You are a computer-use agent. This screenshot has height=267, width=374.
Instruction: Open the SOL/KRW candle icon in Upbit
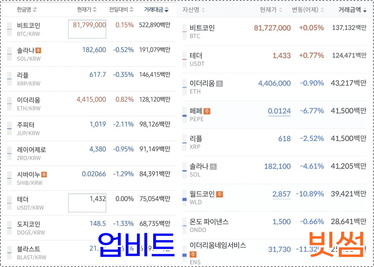tap(9, 54)
